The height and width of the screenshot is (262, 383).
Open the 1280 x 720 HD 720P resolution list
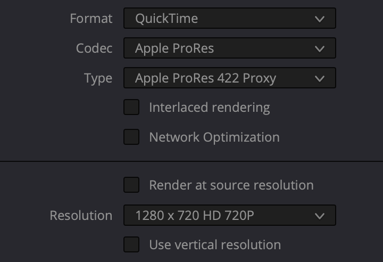[x=230, y=215]
